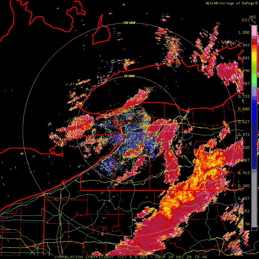Click the TH label at legend bottom
This screenshot has width=259, height=259.
[247, 224]
